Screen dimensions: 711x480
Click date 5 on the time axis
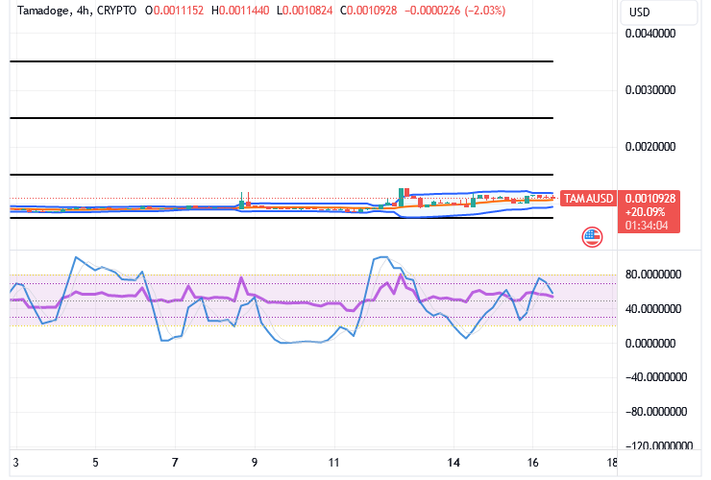click(95, 463)
